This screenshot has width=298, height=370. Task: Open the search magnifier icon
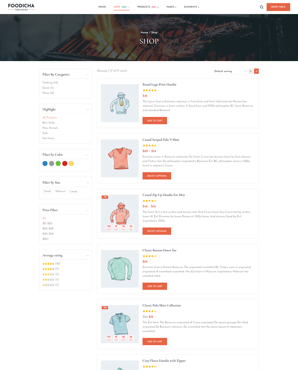tap(262, 7)
